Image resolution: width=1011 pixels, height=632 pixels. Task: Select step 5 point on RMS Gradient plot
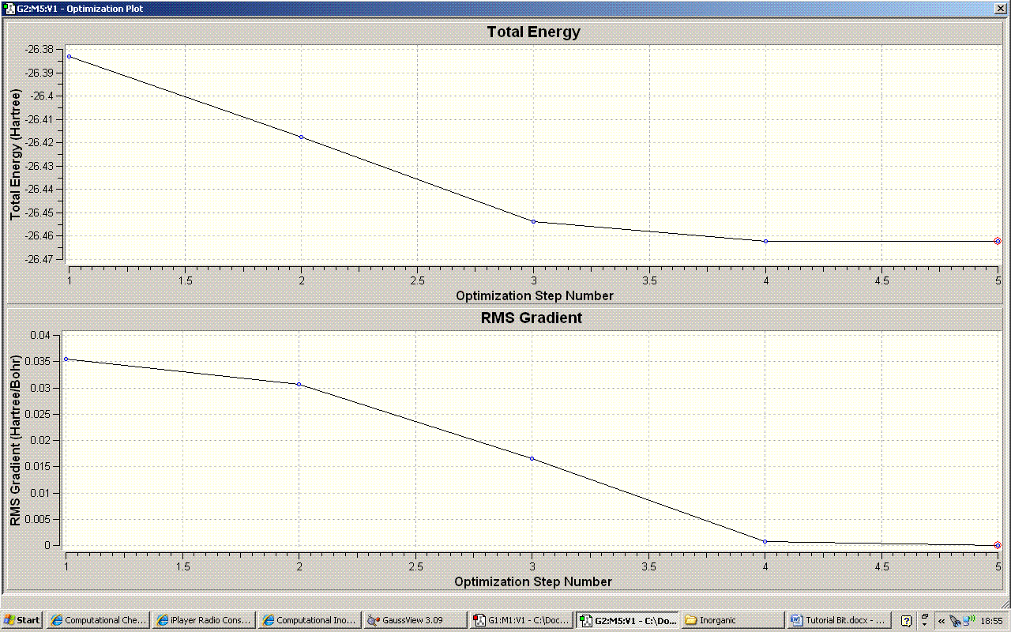(998, 545)
